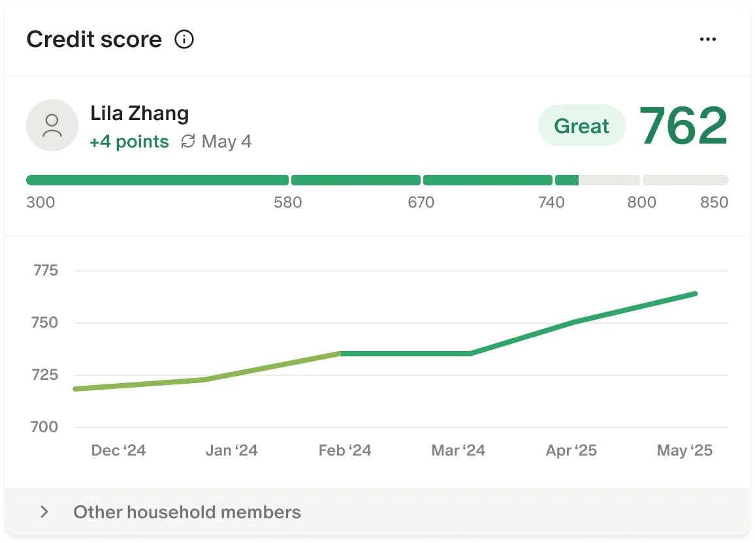Click the May '25 endpoint of the chart line
Screen dimensions: 755x543
696,294
